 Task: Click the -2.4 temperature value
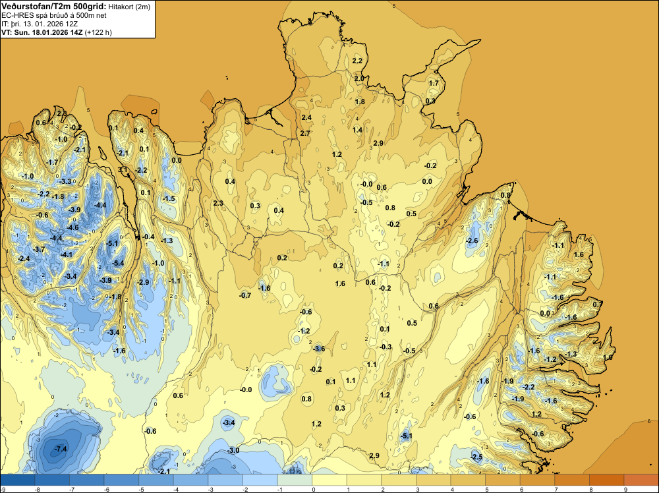click(24, 258)
